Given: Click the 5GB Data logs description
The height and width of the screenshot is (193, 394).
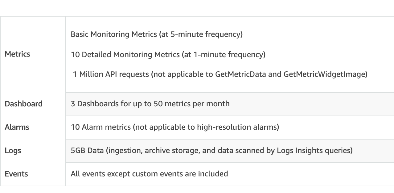Looking at the screenshot, I should (x=211, y=151).
